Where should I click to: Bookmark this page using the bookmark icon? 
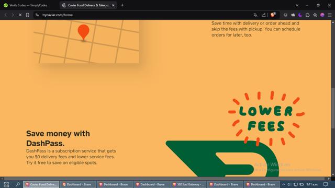(28, 15)
